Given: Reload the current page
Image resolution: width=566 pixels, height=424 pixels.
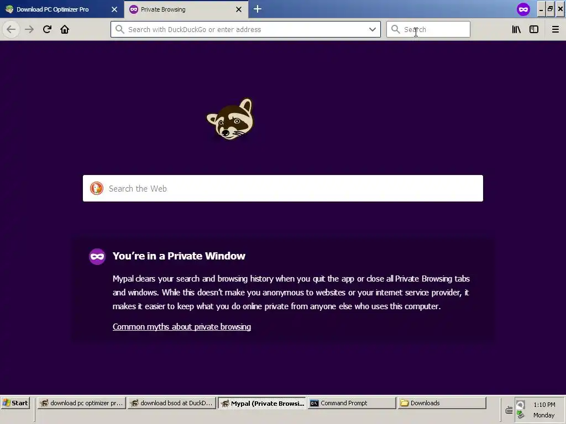Looking at the screenshot, I should coord(47,29).
